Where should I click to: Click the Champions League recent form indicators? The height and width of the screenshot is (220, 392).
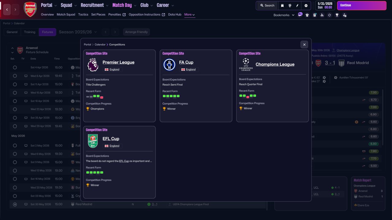[x=248, y=96]
